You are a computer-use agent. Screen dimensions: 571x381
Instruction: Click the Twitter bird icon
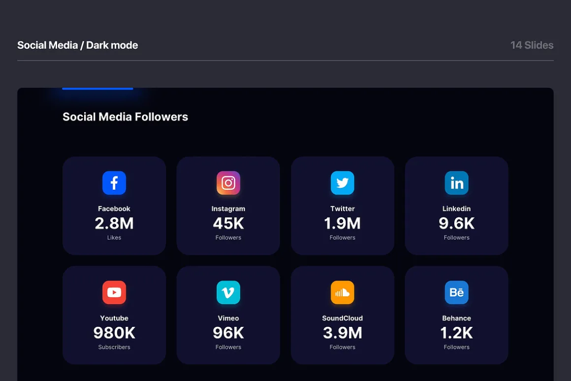click(x=342, y=183)
